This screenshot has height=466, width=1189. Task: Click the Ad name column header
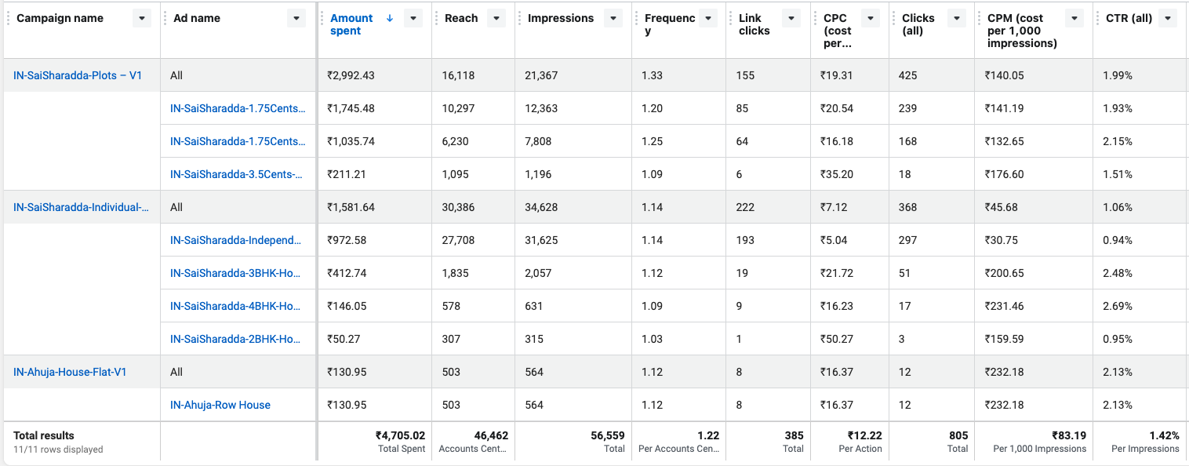coord(197,18)
